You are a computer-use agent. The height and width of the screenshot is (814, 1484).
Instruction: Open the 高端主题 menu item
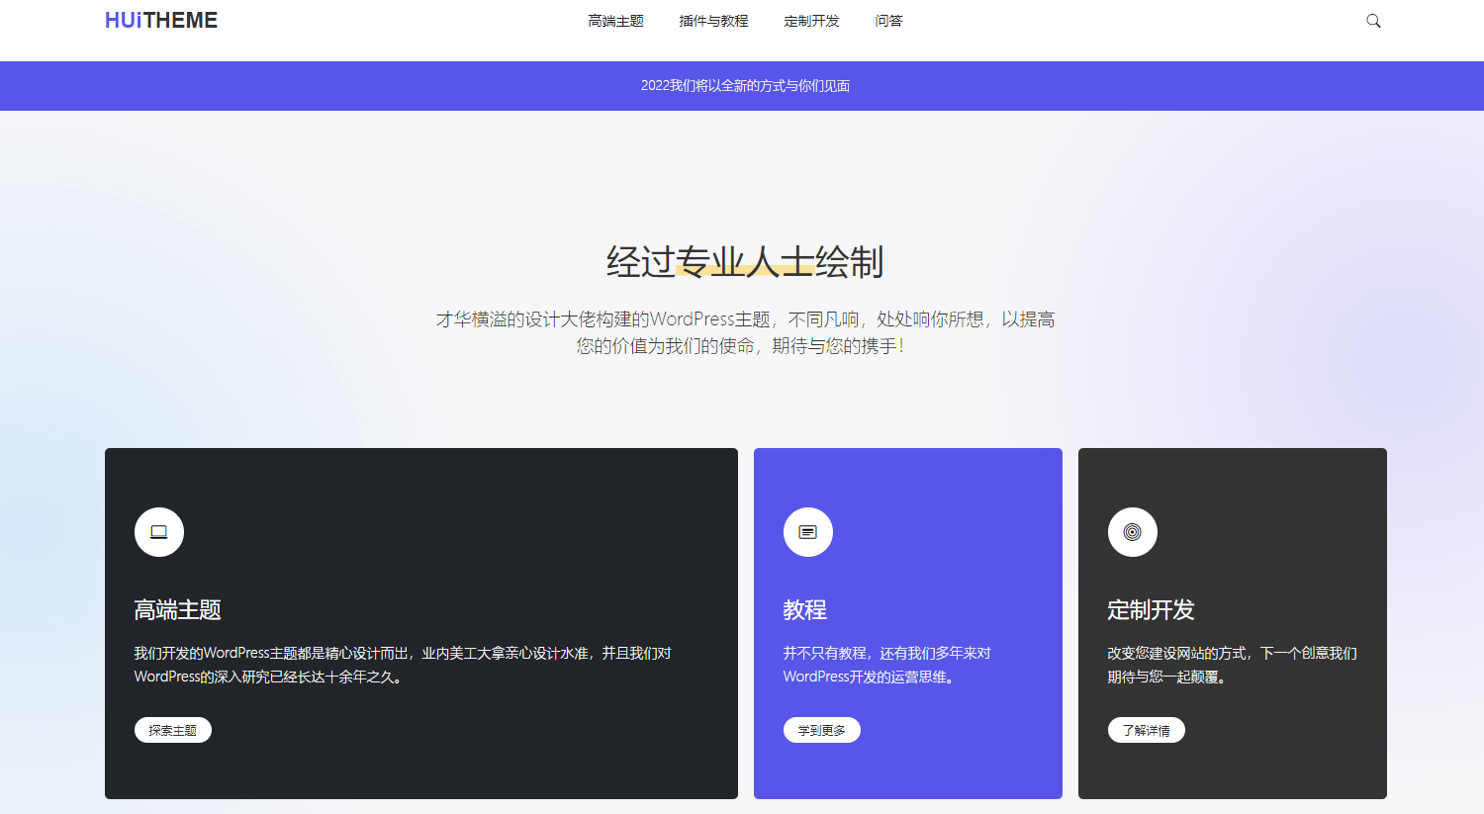point(615,20)
